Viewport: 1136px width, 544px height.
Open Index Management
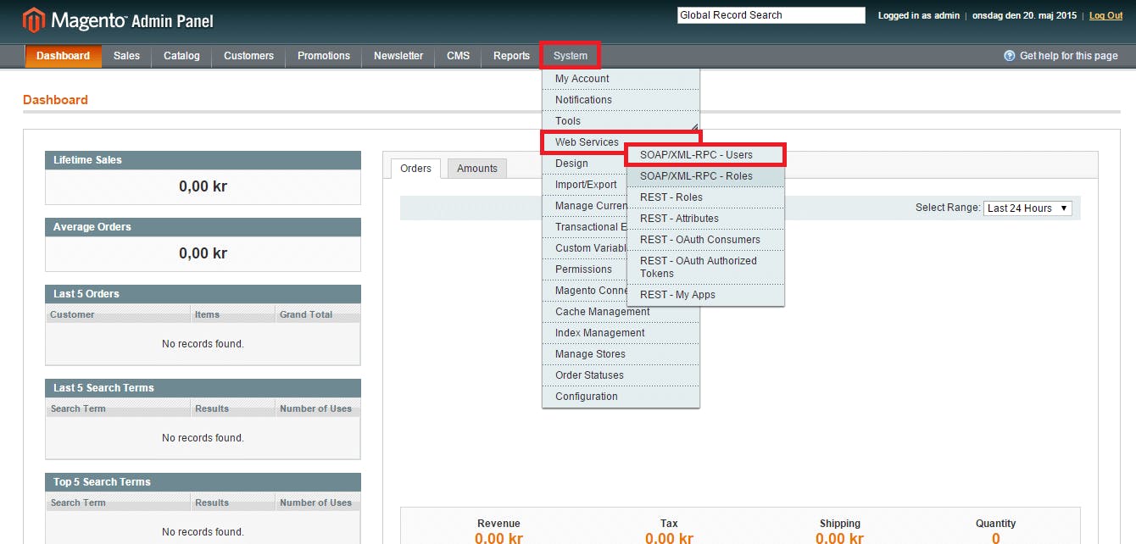621,333
